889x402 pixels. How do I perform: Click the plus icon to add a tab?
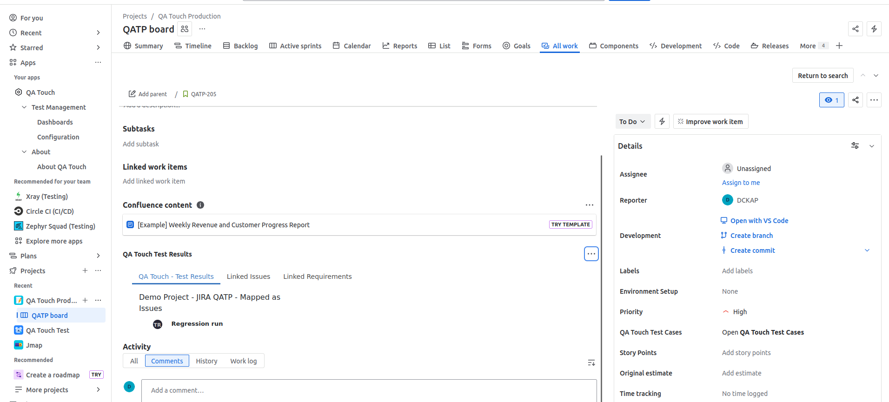[839, 46]
